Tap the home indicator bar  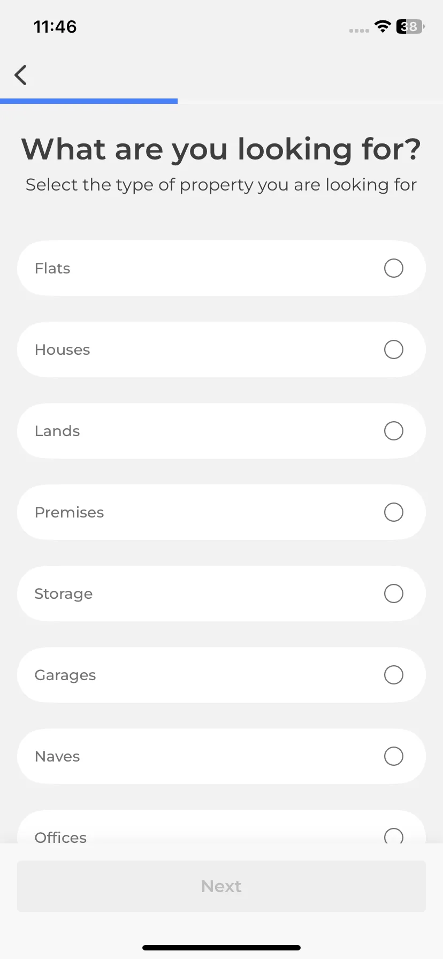(x=222, y=948)
